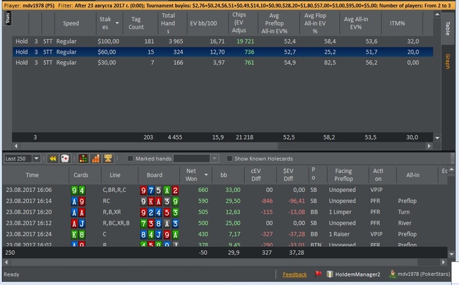Screen dimensions: 459x285
Task: Click the Avg Preflop All-in EV% header
Action: pos(279,23)
